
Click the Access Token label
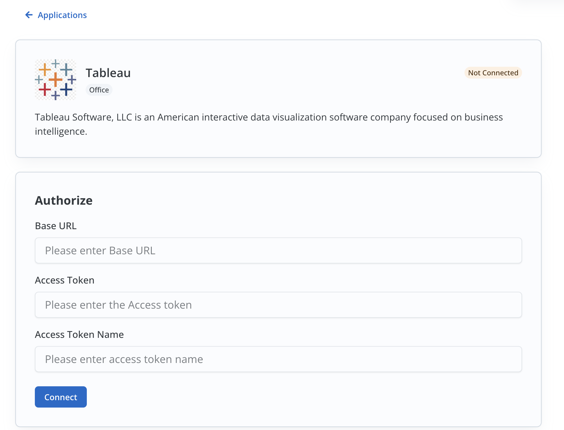coord(65,280)
